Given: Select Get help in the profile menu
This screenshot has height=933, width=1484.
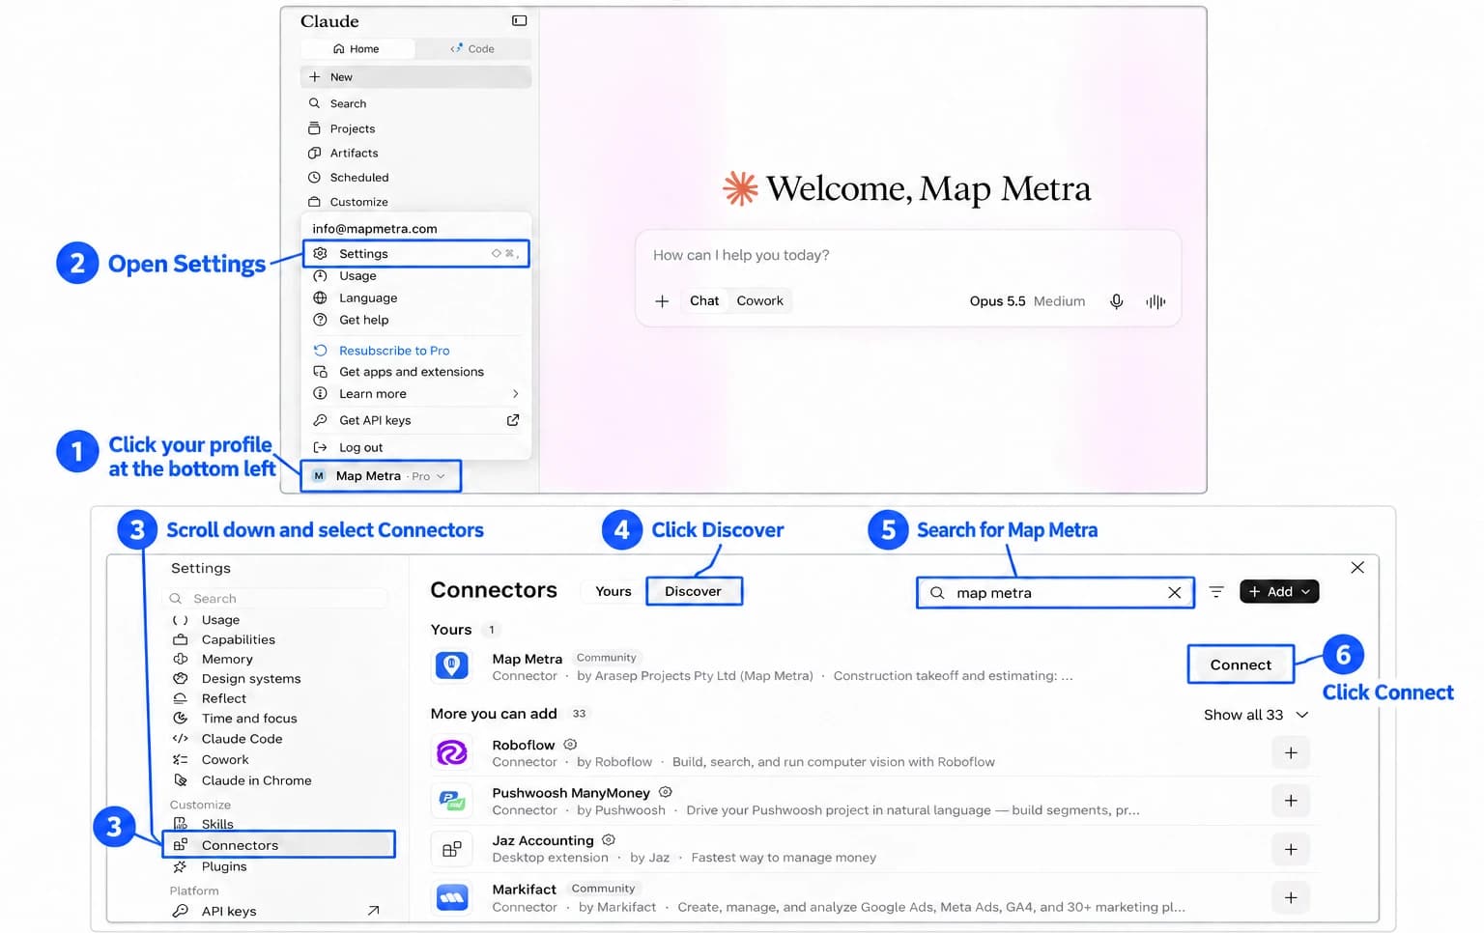Looking at the screenshot, I should pos(415,320).
